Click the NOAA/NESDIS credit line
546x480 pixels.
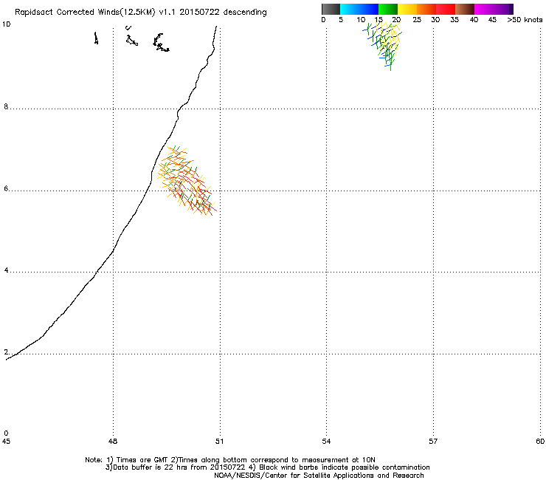(x=319, y=476)
